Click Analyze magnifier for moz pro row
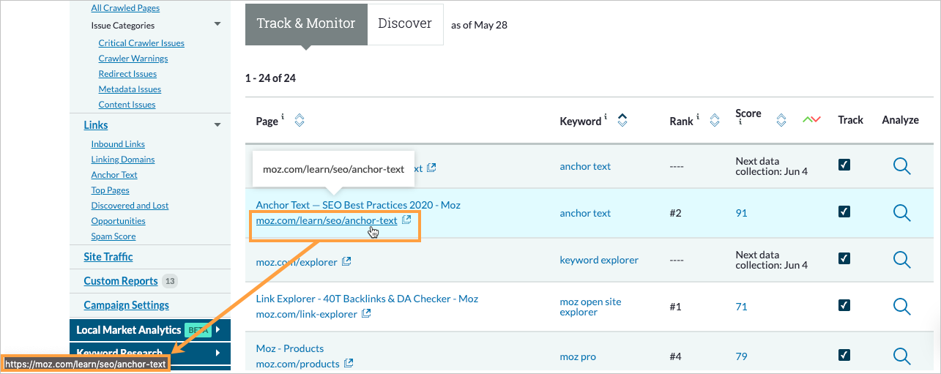Image resolution: width=941 pixels, height=374 pixels. tap(901, 356)
